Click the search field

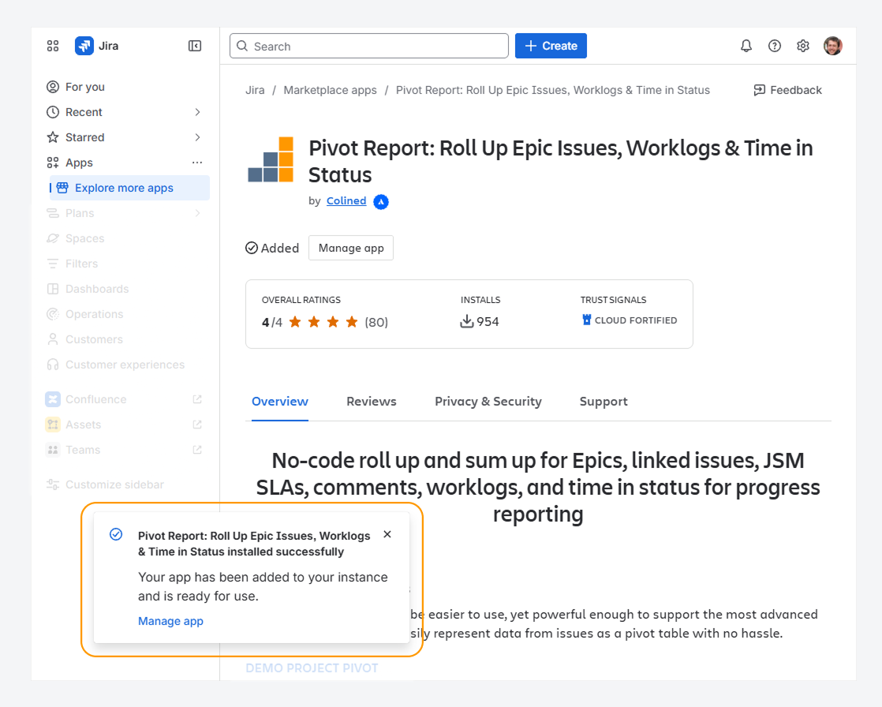[x=369, y=46]
